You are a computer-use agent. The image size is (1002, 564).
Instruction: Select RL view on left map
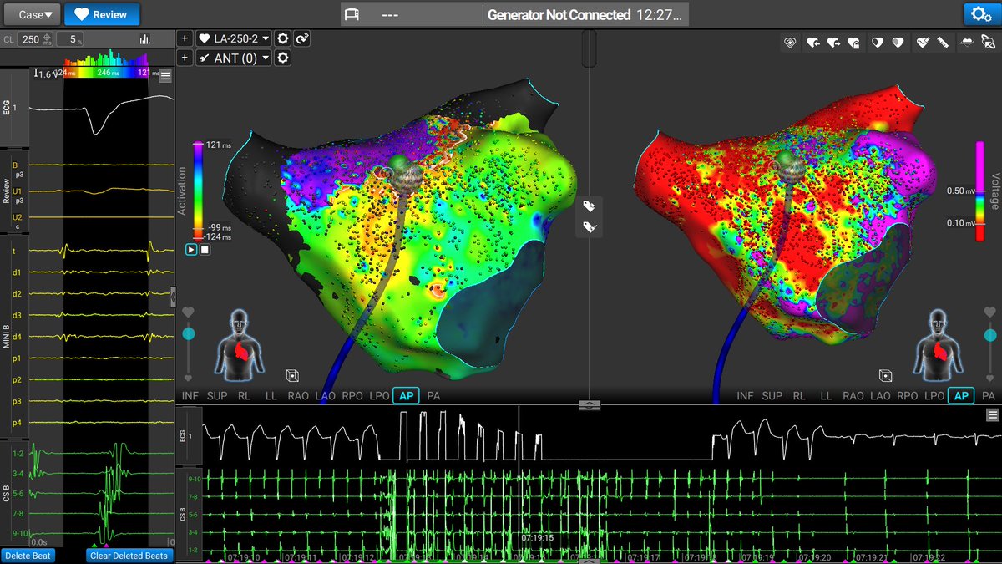coord(244,395)
